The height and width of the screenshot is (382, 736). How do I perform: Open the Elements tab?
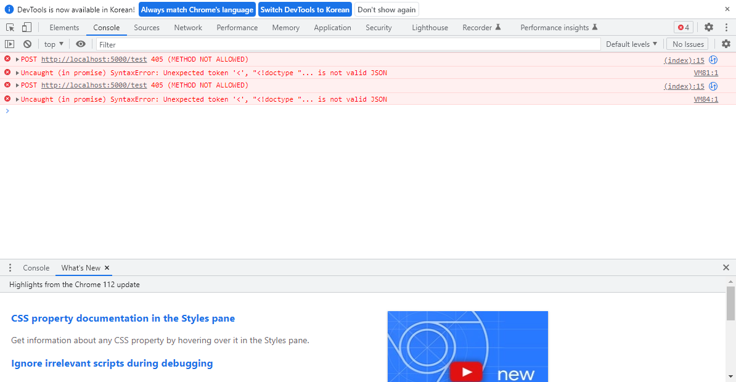tap(64, 28)
